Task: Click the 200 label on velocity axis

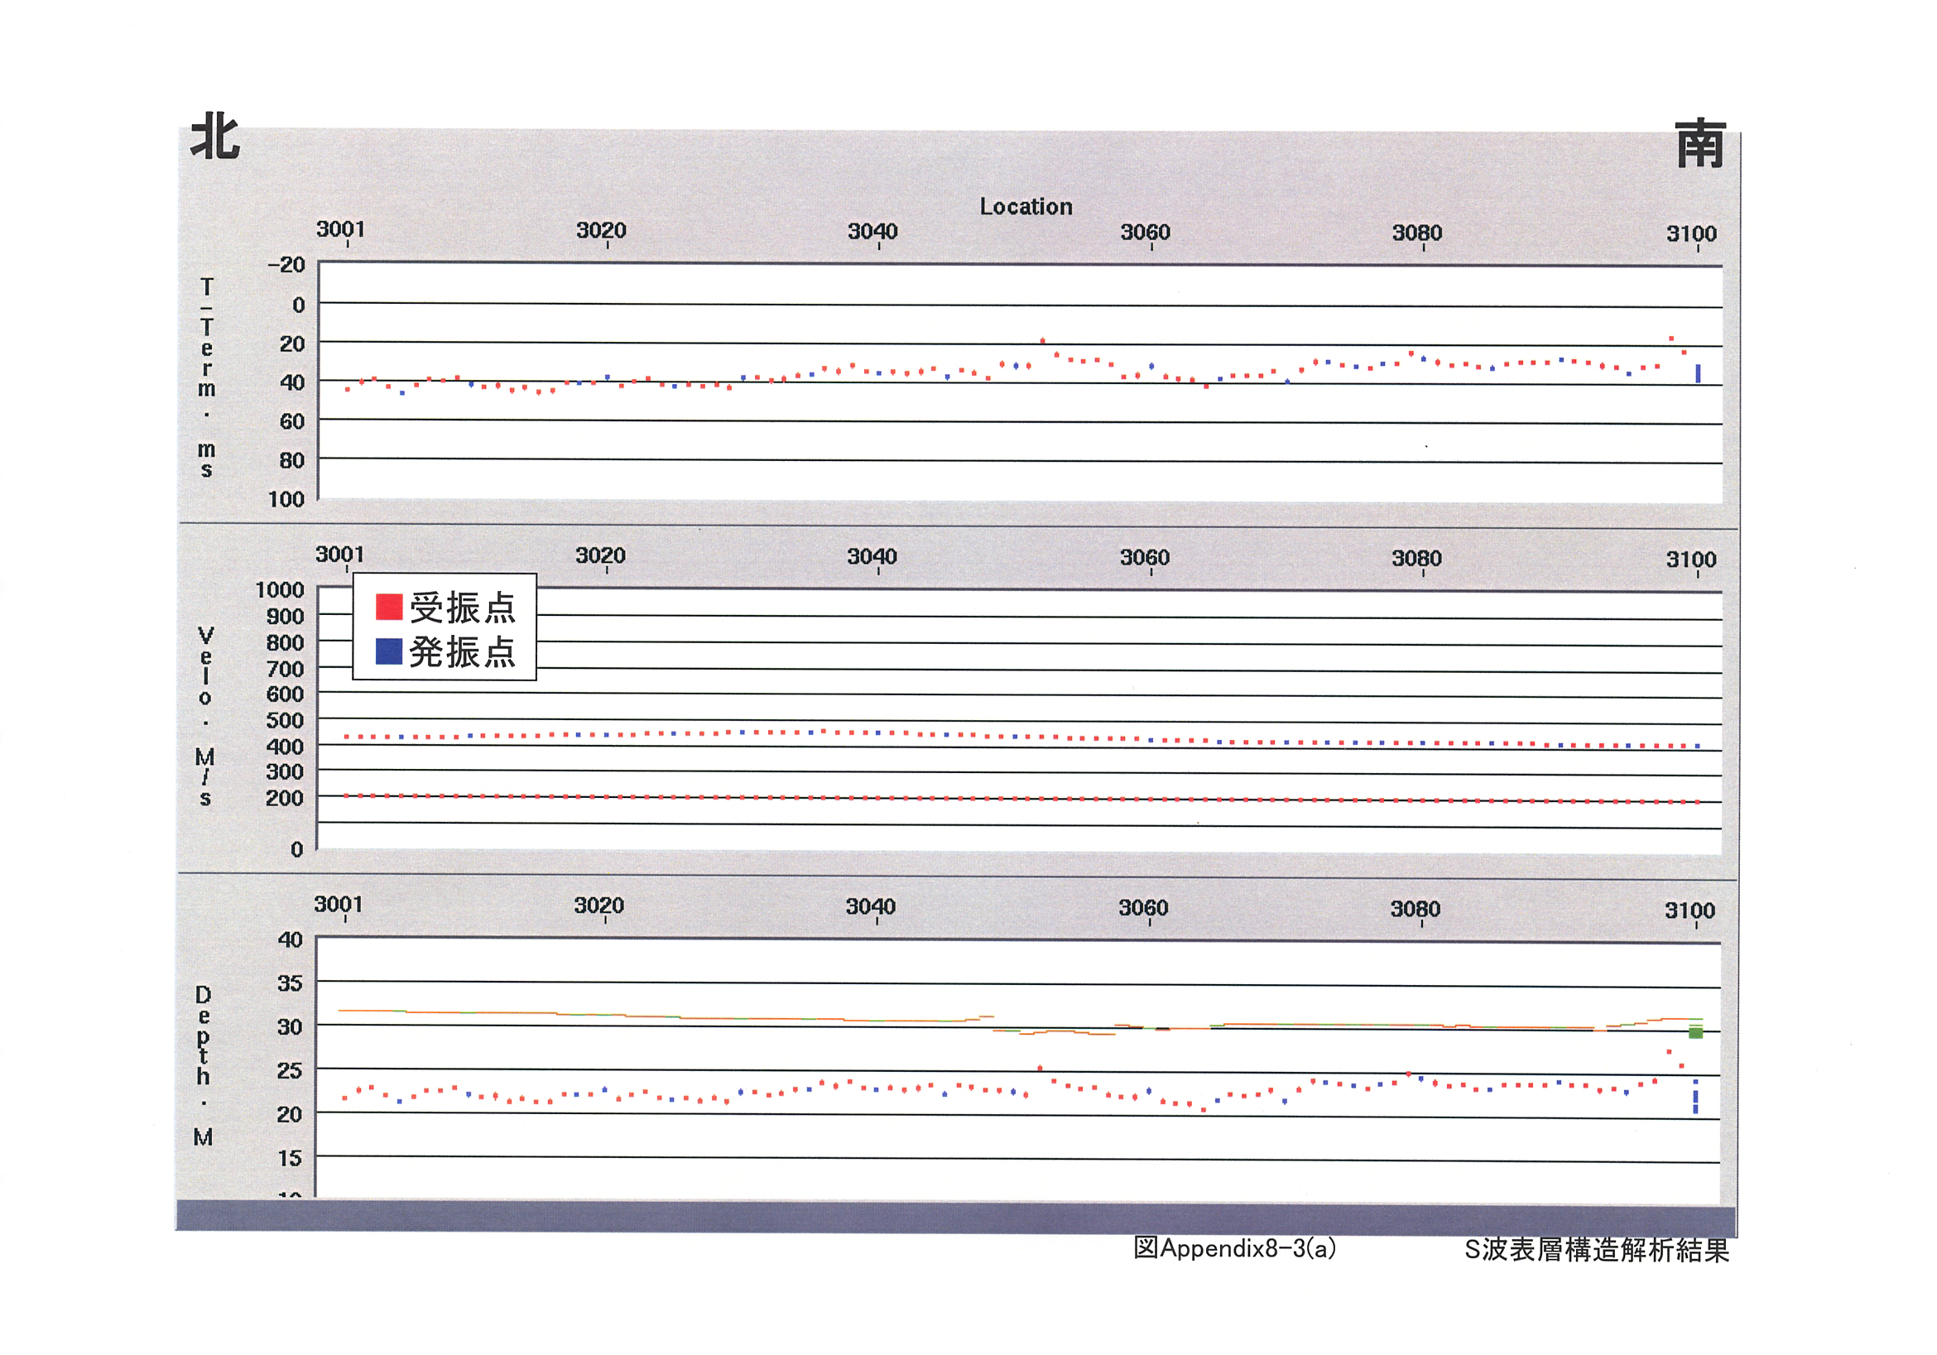Action: 285,798
